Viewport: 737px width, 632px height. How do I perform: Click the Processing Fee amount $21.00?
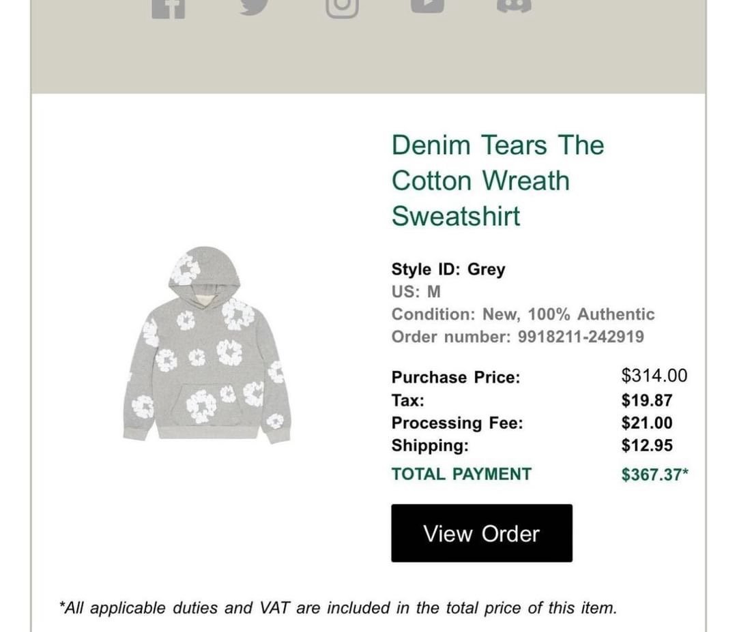click(x=647, y=423)
